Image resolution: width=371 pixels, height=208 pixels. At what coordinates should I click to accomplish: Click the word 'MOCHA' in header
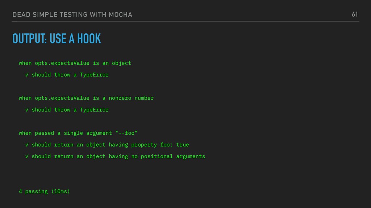tap(120, 14)
